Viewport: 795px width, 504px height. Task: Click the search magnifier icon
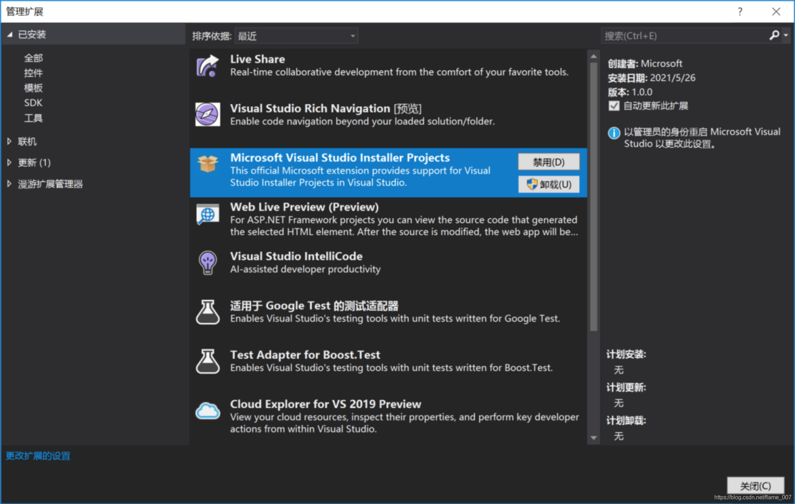click(x=774, y=35)
